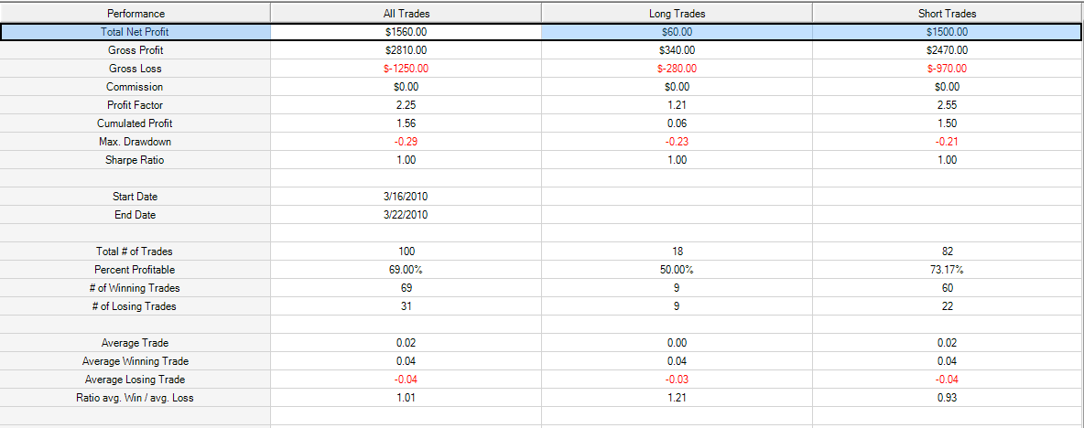Click the Short Trades column header

coord(948,13)
